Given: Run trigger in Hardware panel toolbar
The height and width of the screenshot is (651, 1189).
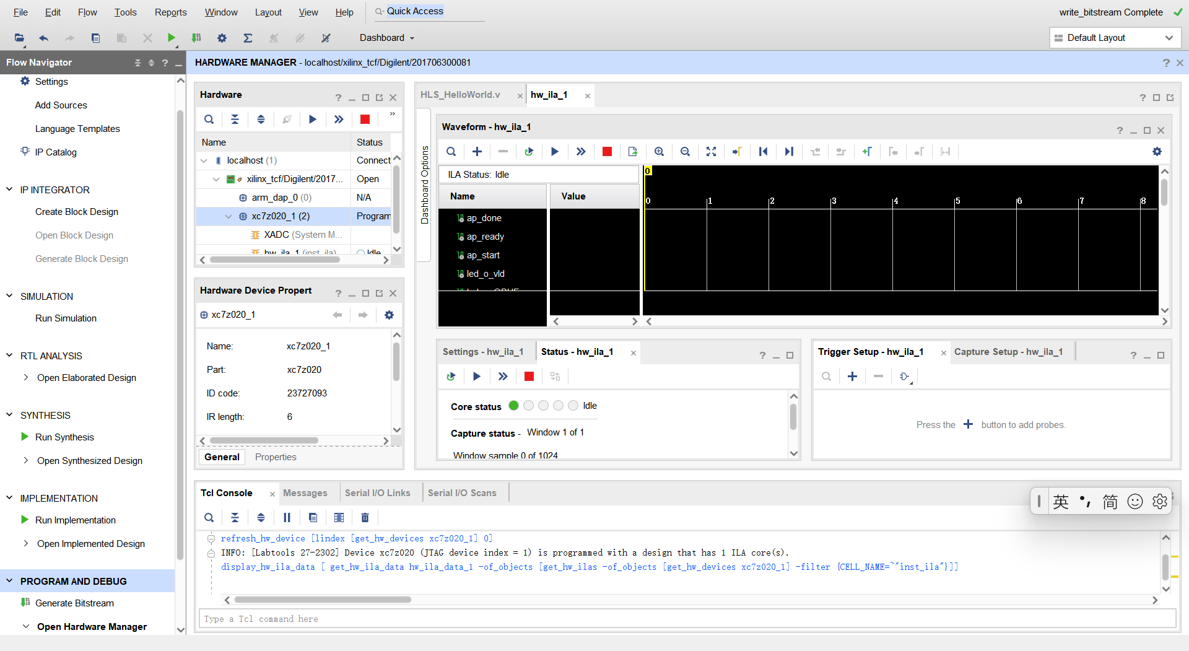Looking at the screenshot, I should tap(313, 120).
